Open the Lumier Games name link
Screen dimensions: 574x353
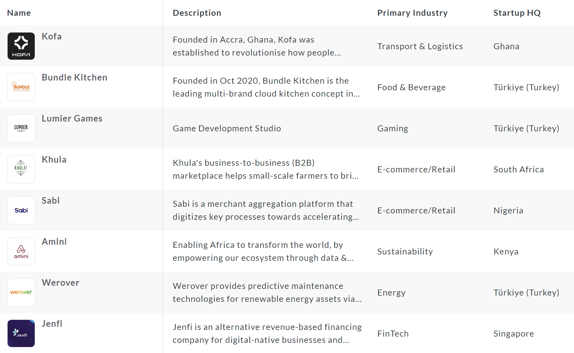point(72,119)
